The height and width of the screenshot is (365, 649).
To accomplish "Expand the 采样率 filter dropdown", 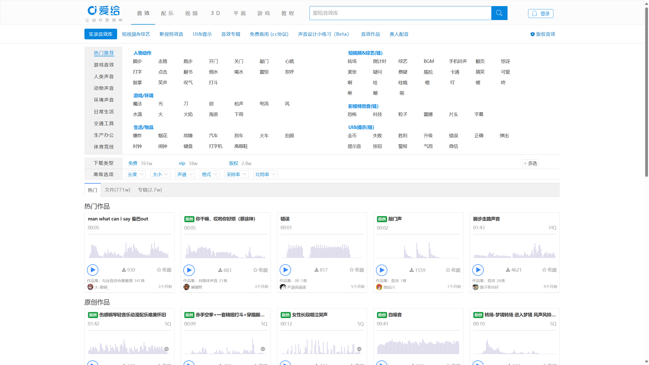I will (236, 174).
